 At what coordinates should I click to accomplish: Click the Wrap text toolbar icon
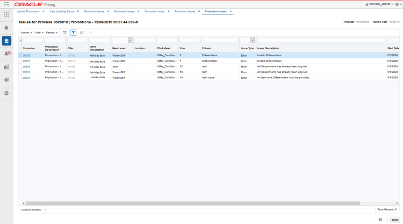pos(90,33)
